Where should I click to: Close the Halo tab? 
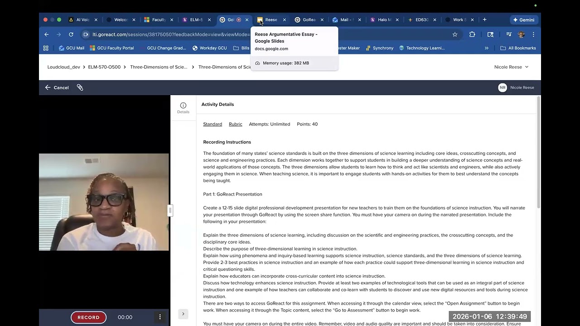coord(397,20)
